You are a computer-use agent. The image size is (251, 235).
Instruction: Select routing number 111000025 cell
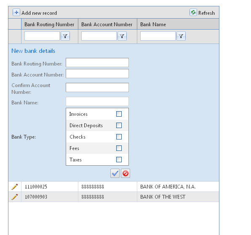pyautogui.click(x=36, y=187)
